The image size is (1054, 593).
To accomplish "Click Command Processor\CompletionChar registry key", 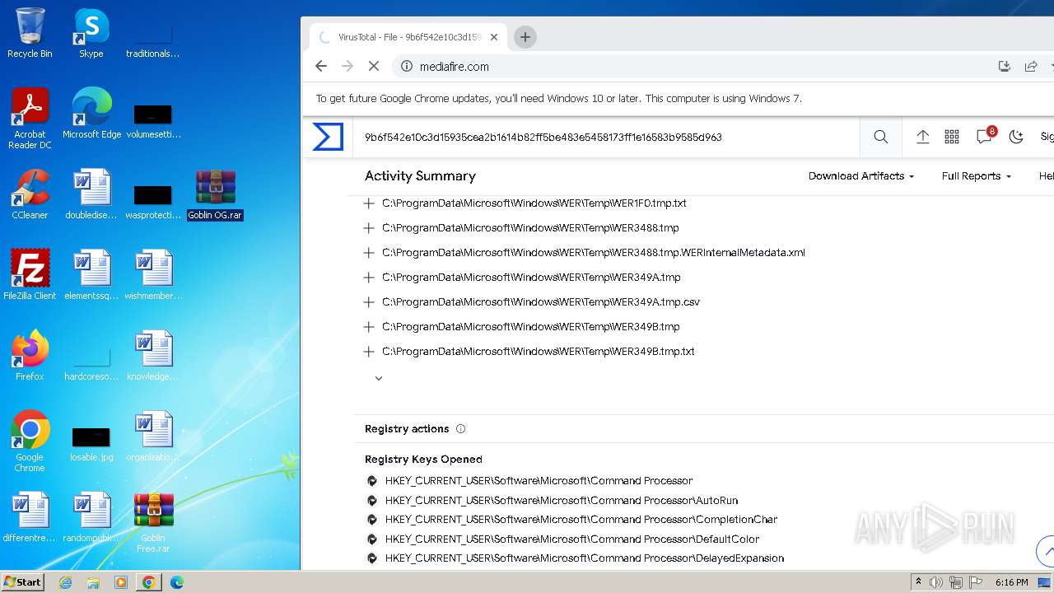I will point(581,519).
